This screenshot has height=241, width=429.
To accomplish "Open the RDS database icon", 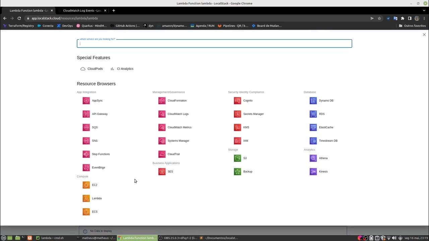I will 313,114.
